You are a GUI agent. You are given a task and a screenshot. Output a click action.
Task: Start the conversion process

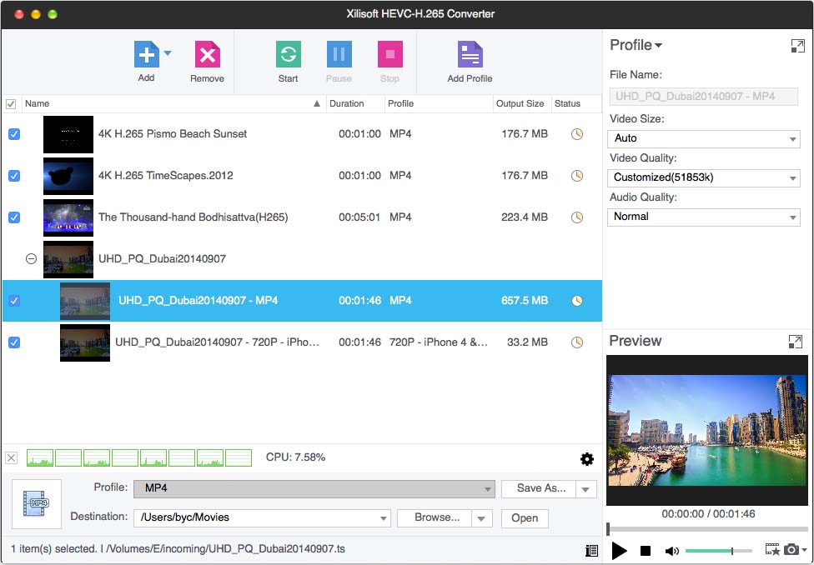288,55
